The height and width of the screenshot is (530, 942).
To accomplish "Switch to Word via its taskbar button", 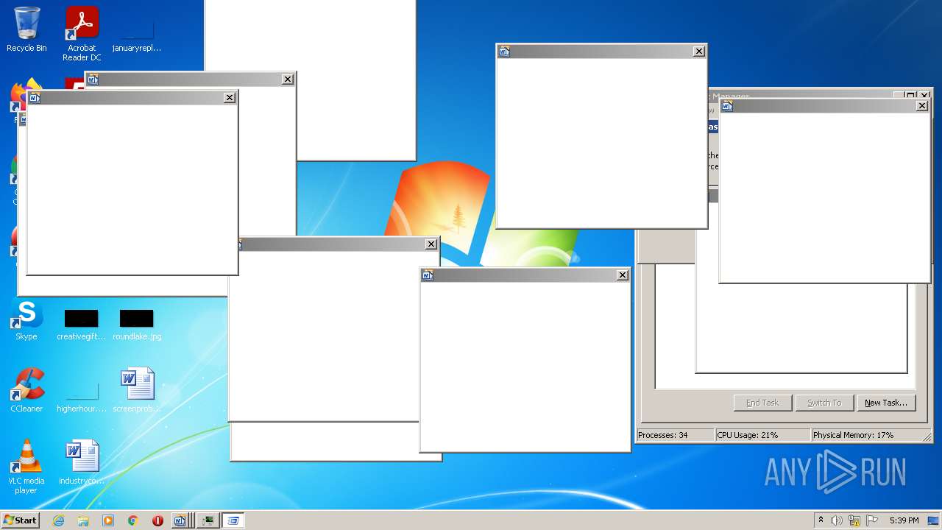I will [x=183, y=520].
